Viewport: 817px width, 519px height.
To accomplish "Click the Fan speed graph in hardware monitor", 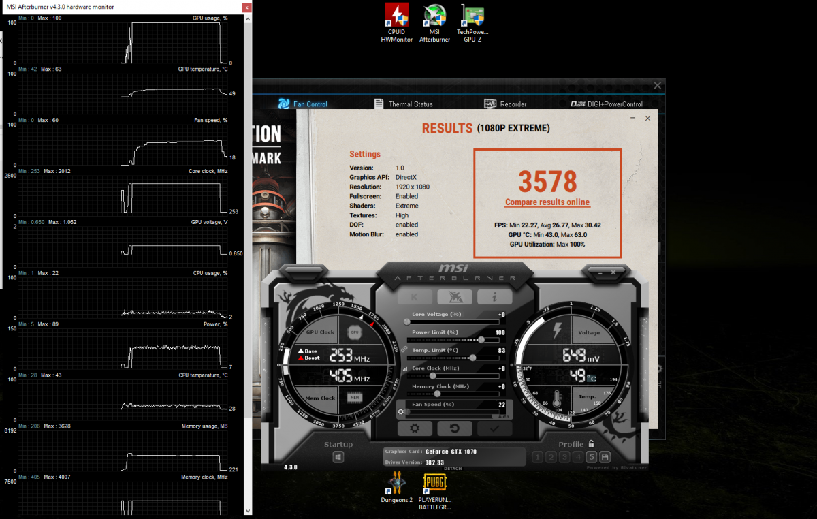I will [122, 144].
